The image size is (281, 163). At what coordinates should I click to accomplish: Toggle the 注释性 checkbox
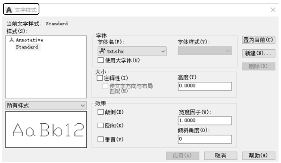click(99, 78)
